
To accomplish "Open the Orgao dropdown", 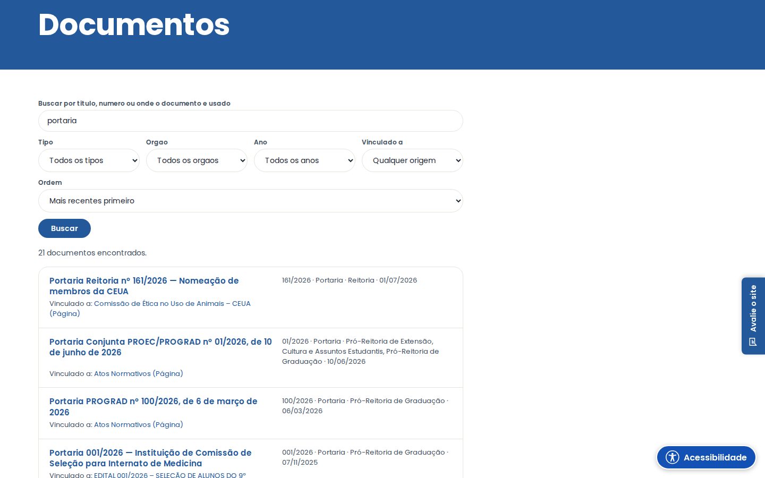I will (197, 160).
